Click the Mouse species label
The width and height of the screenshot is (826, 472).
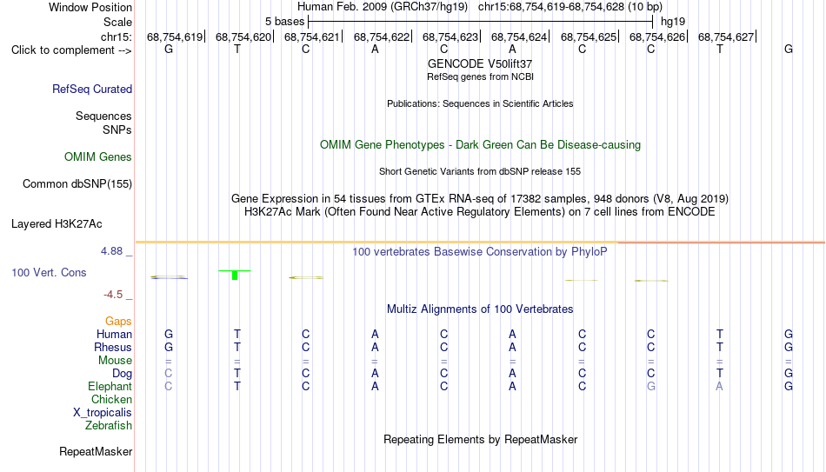tap(115, 361)
